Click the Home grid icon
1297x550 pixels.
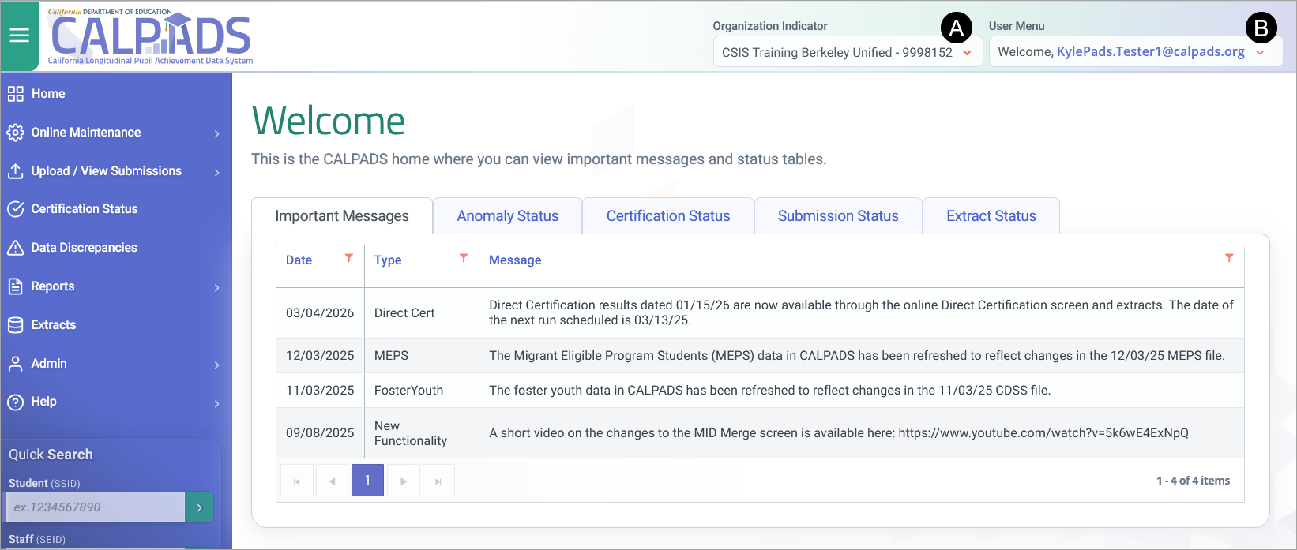[x=16, y=94]
